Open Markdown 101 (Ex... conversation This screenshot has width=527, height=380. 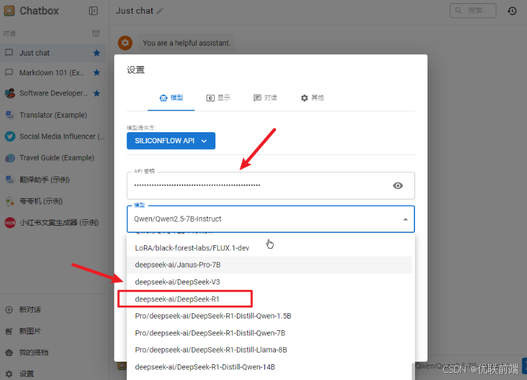point(53,73)
